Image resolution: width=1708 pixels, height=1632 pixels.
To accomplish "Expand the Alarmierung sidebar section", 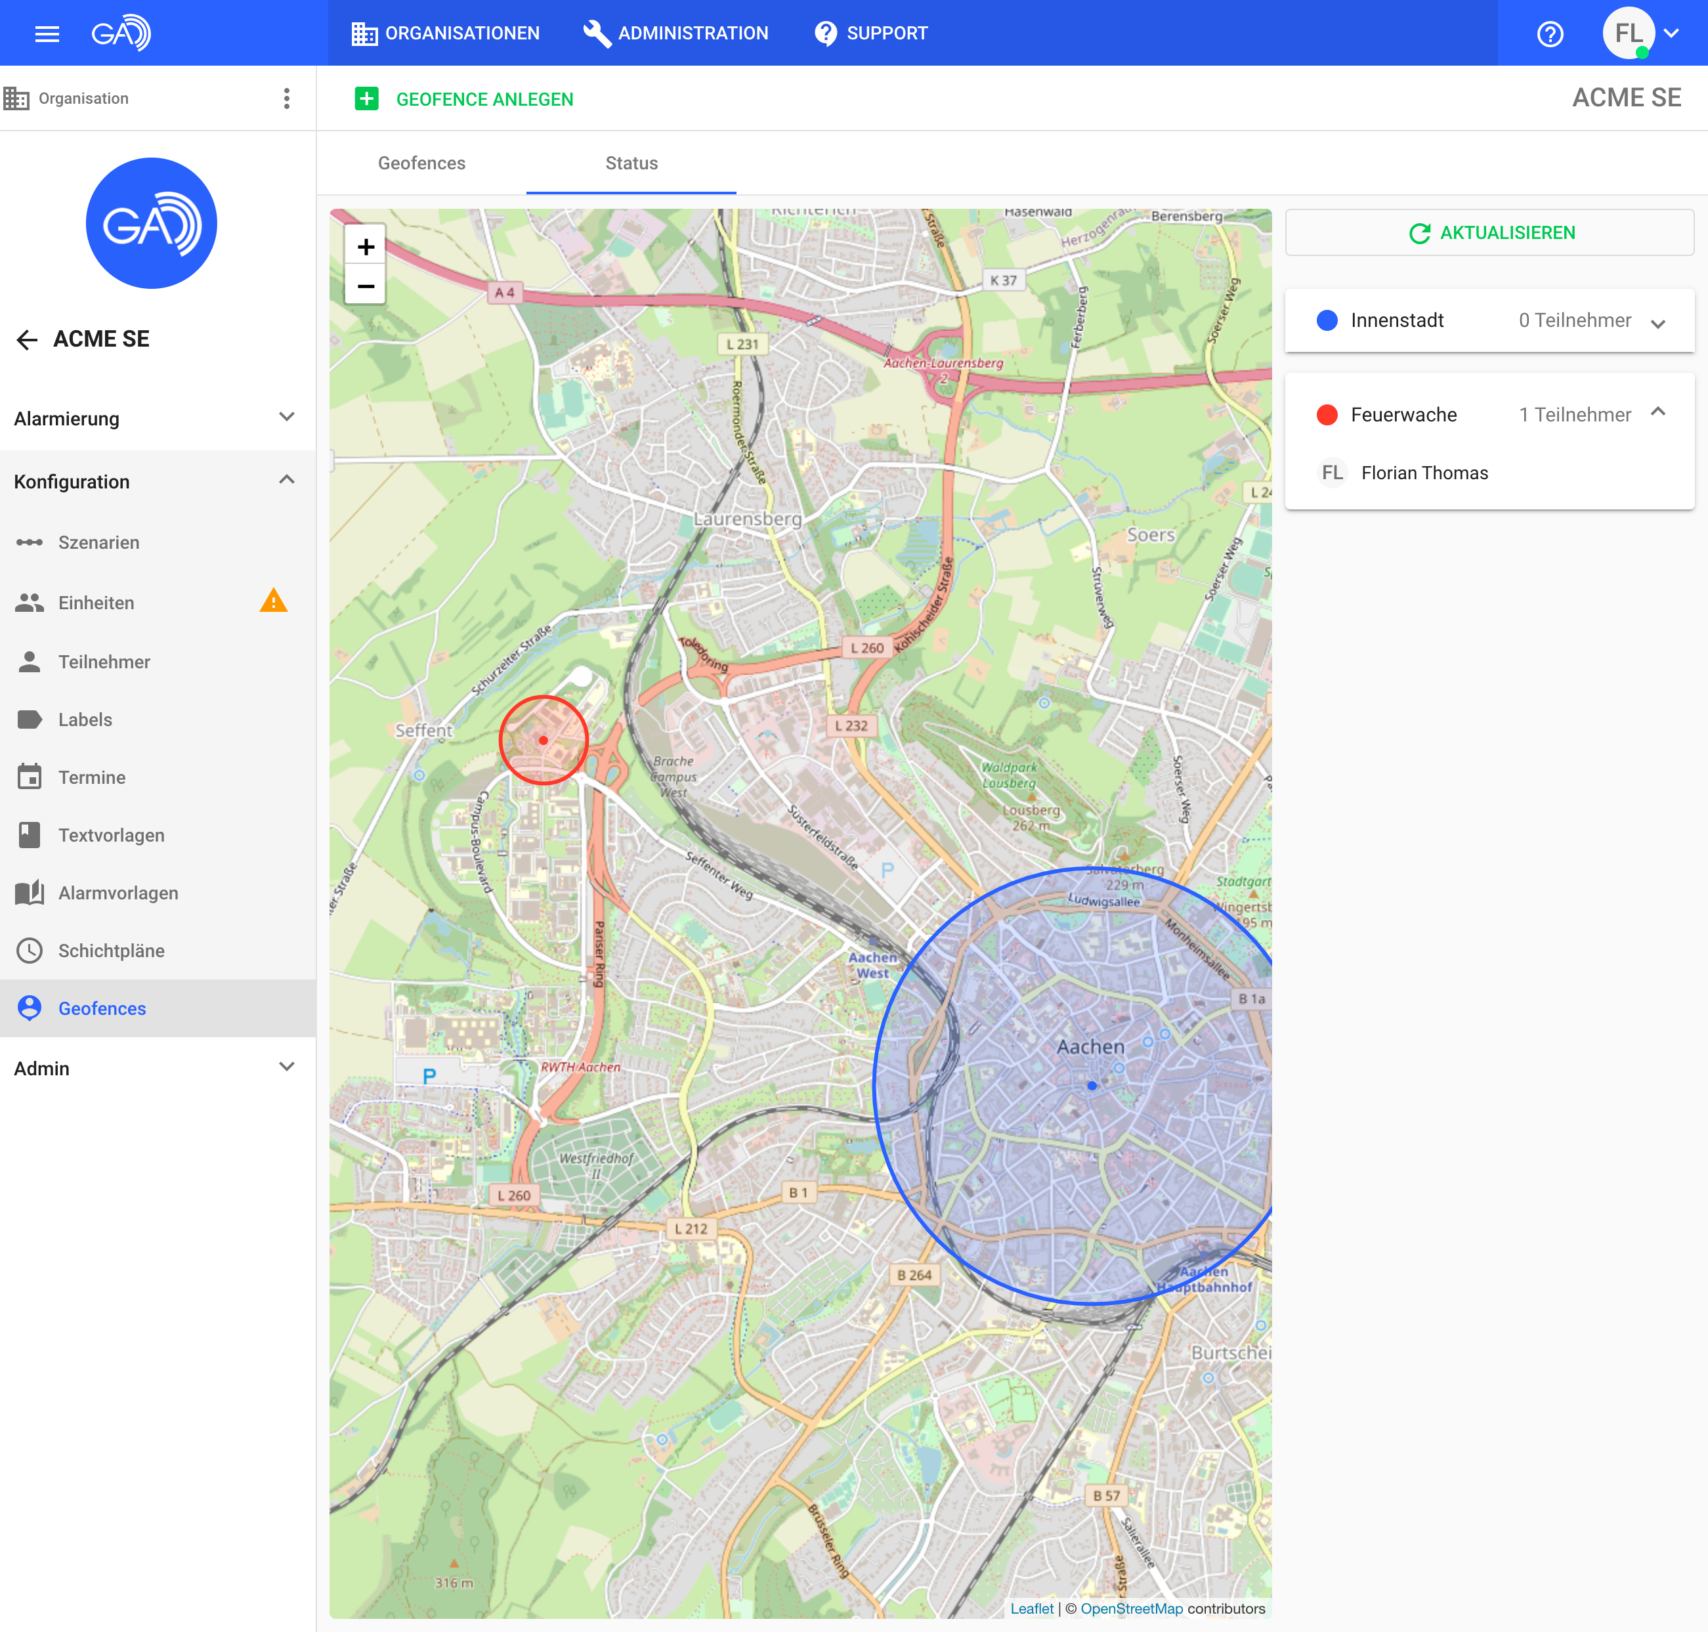I will pos(286,418).
